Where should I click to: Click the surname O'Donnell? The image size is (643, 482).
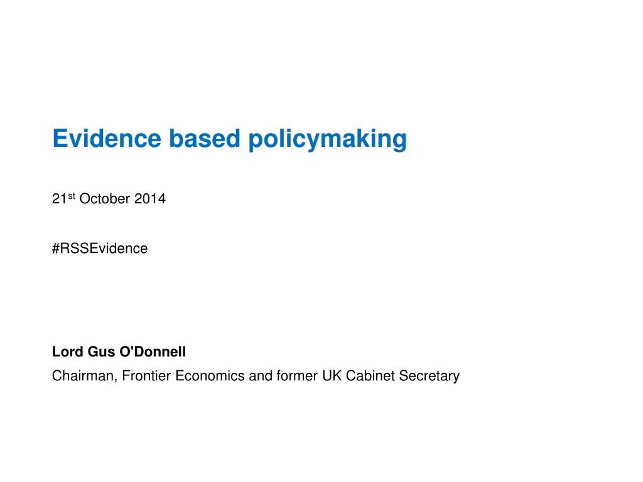tap(153, 351)
